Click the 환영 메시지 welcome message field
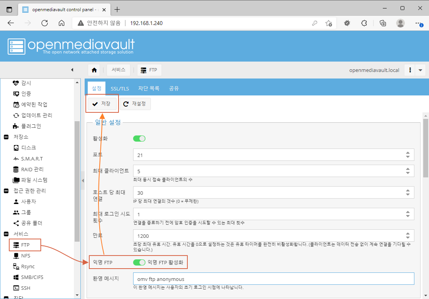Screen dimensions: 429x299 tap(274, 279)
